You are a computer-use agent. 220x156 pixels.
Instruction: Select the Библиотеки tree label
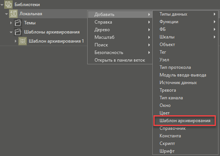(x=27, y=5)
